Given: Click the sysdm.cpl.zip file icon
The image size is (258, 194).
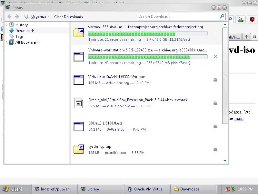Looking at the screenshot, I should coord(79,149).
